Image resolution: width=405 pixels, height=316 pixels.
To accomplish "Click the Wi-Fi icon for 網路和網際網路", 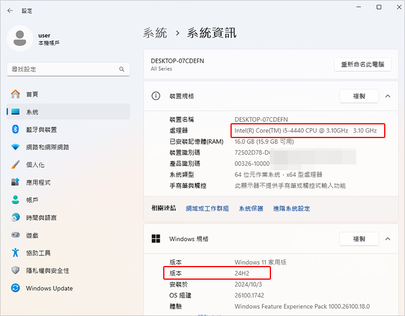I will (x=15, y=147).
